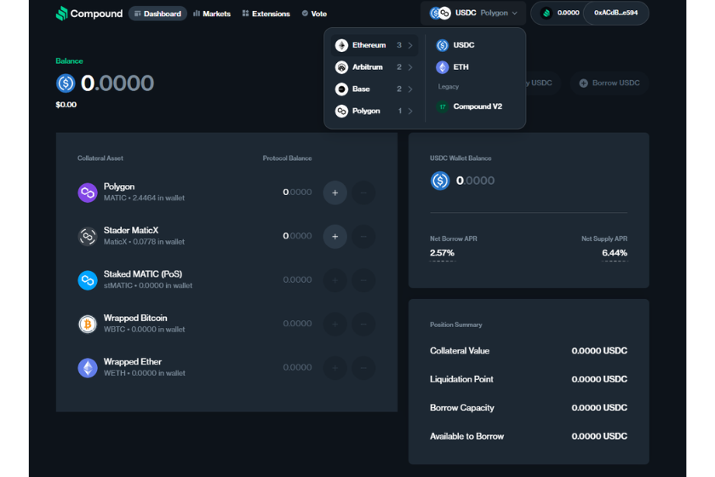Open the Dashboard tab
The image size is (715, 477).
click(x=157, y=14)
